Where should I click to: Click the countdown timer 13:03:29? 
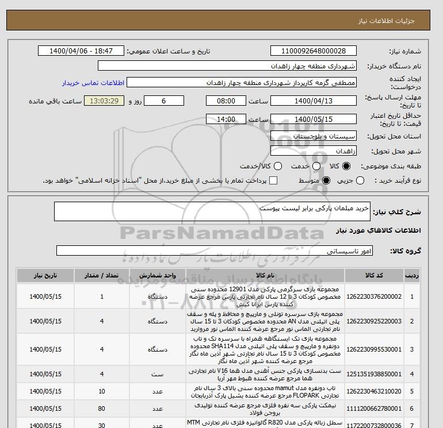pyautogui.click(x=104, y=101)
